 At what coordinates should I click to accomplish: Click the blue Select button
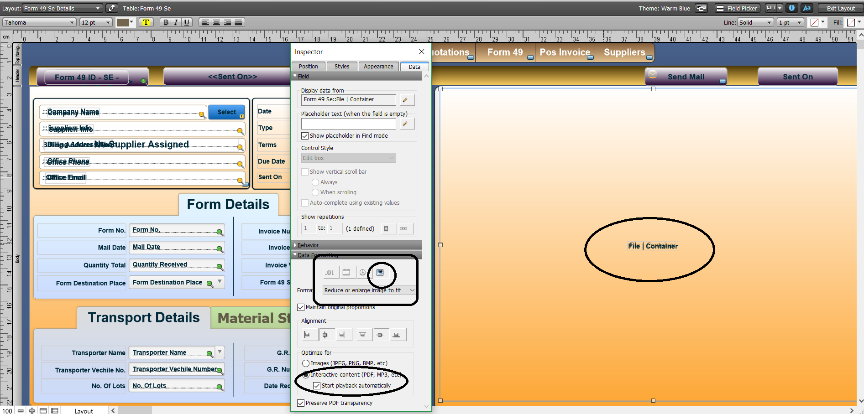click(x=227, y=112)
